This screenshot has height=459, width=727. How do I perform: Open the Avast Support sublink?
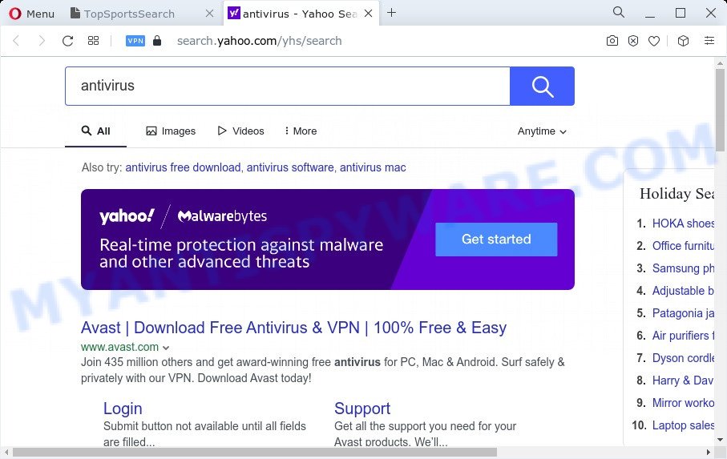(x=362, y=408)
